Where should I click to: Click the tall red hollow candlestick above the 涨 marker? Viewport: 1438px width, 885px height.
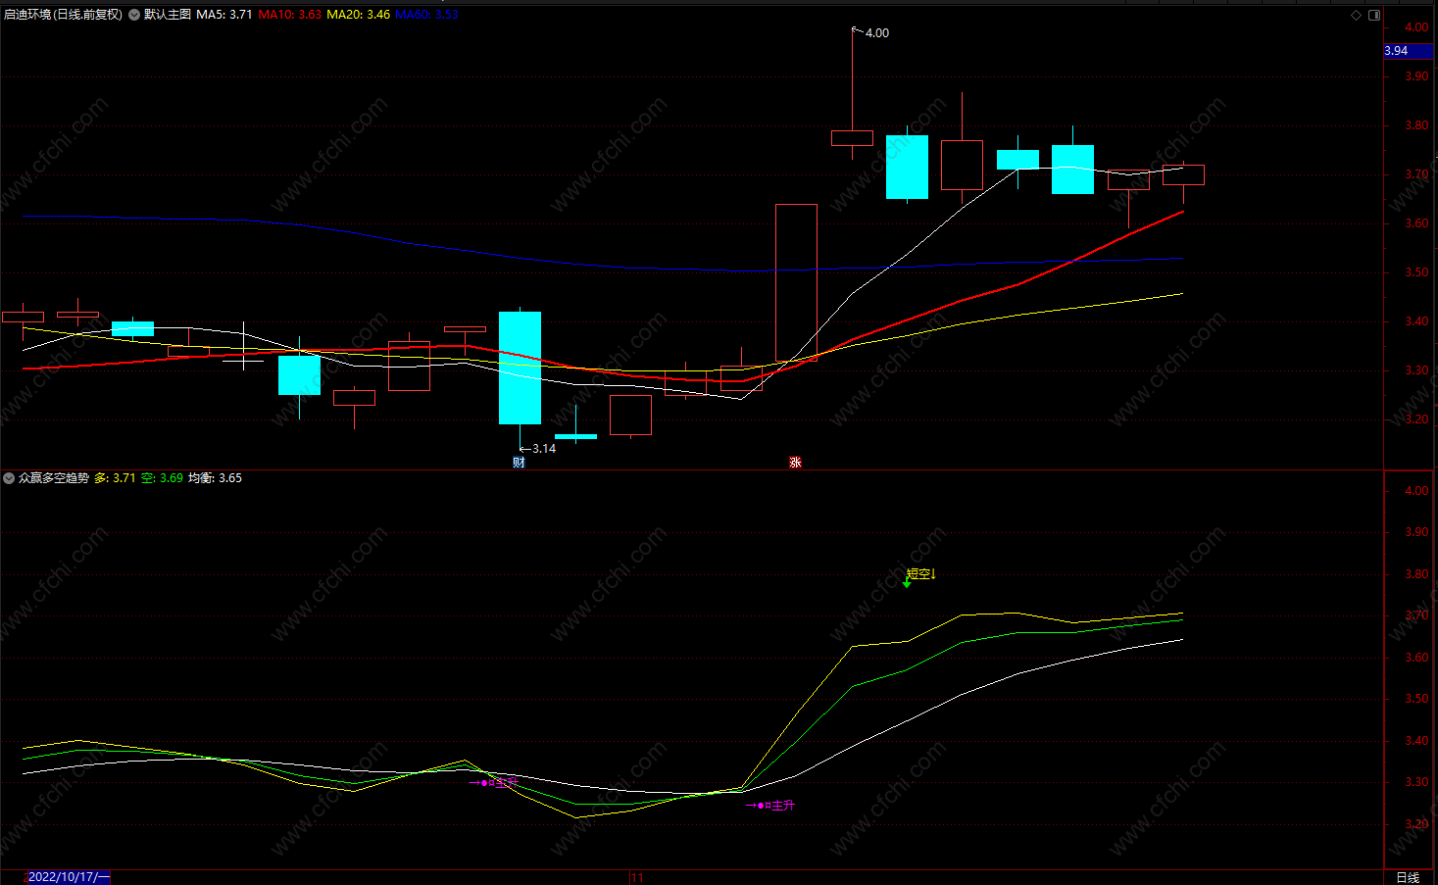pos(796,282)
